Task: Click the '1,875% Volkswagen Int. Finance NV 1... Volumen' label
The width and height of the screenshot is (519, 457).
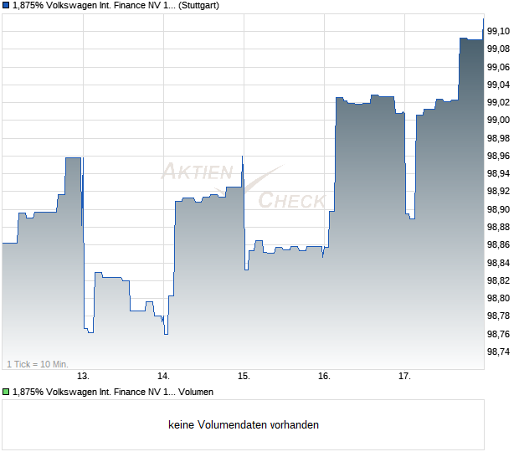Action: tap(113, 393)
